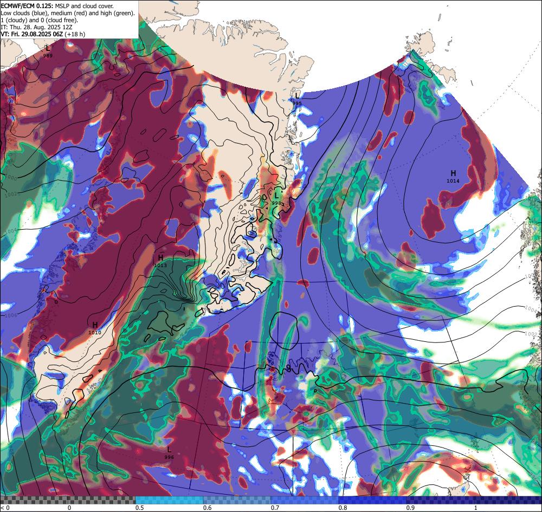Click the 'L 998' low pressure marker over Greenland
542x512 pixels.
[276, 199]
